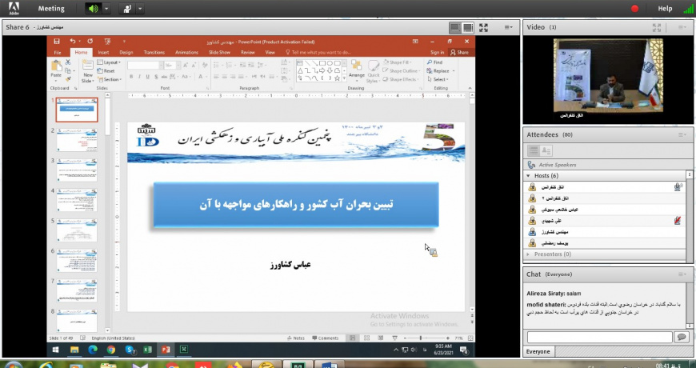Open the Help menu
This screenshot has height=368, width=696.
(665, 9)
